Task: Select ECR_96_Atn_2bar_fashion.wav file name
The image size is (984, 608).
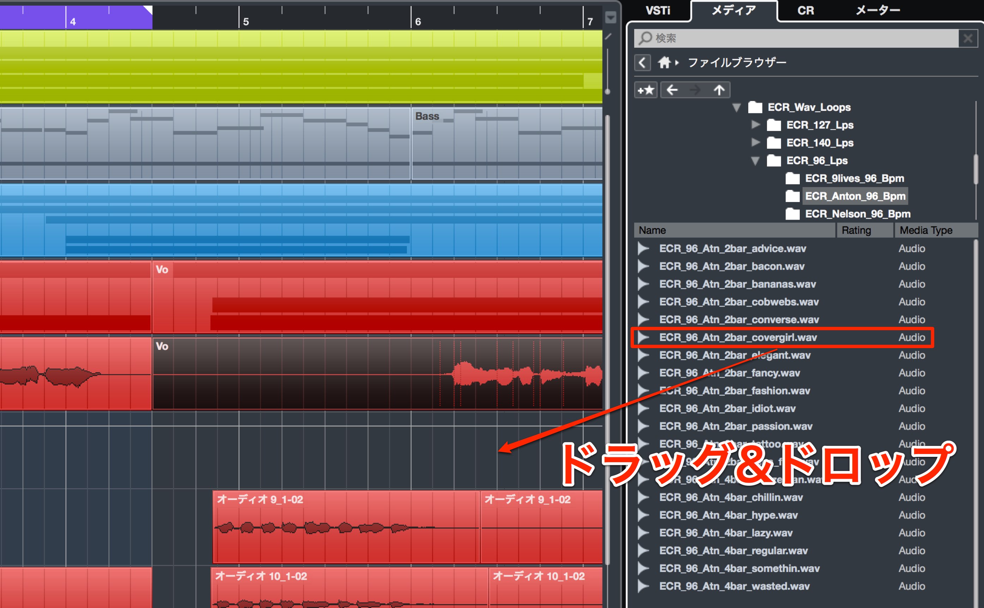Action: coord(734,391)
